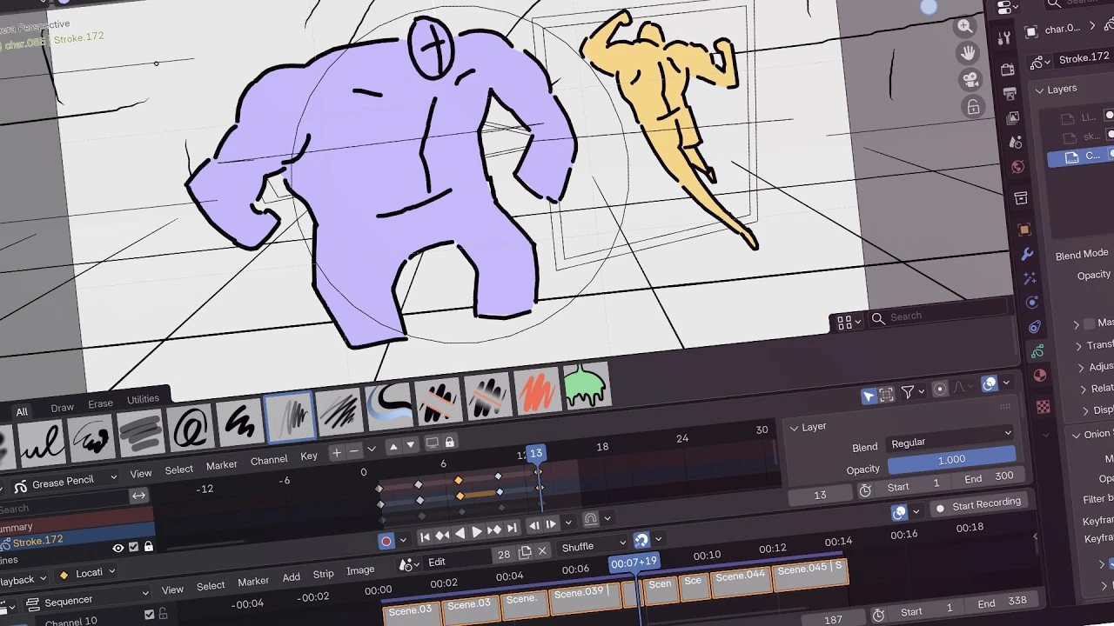Click the viewport pan hand icon
This screenshot has width=1114, height=626.
[968, 53]
